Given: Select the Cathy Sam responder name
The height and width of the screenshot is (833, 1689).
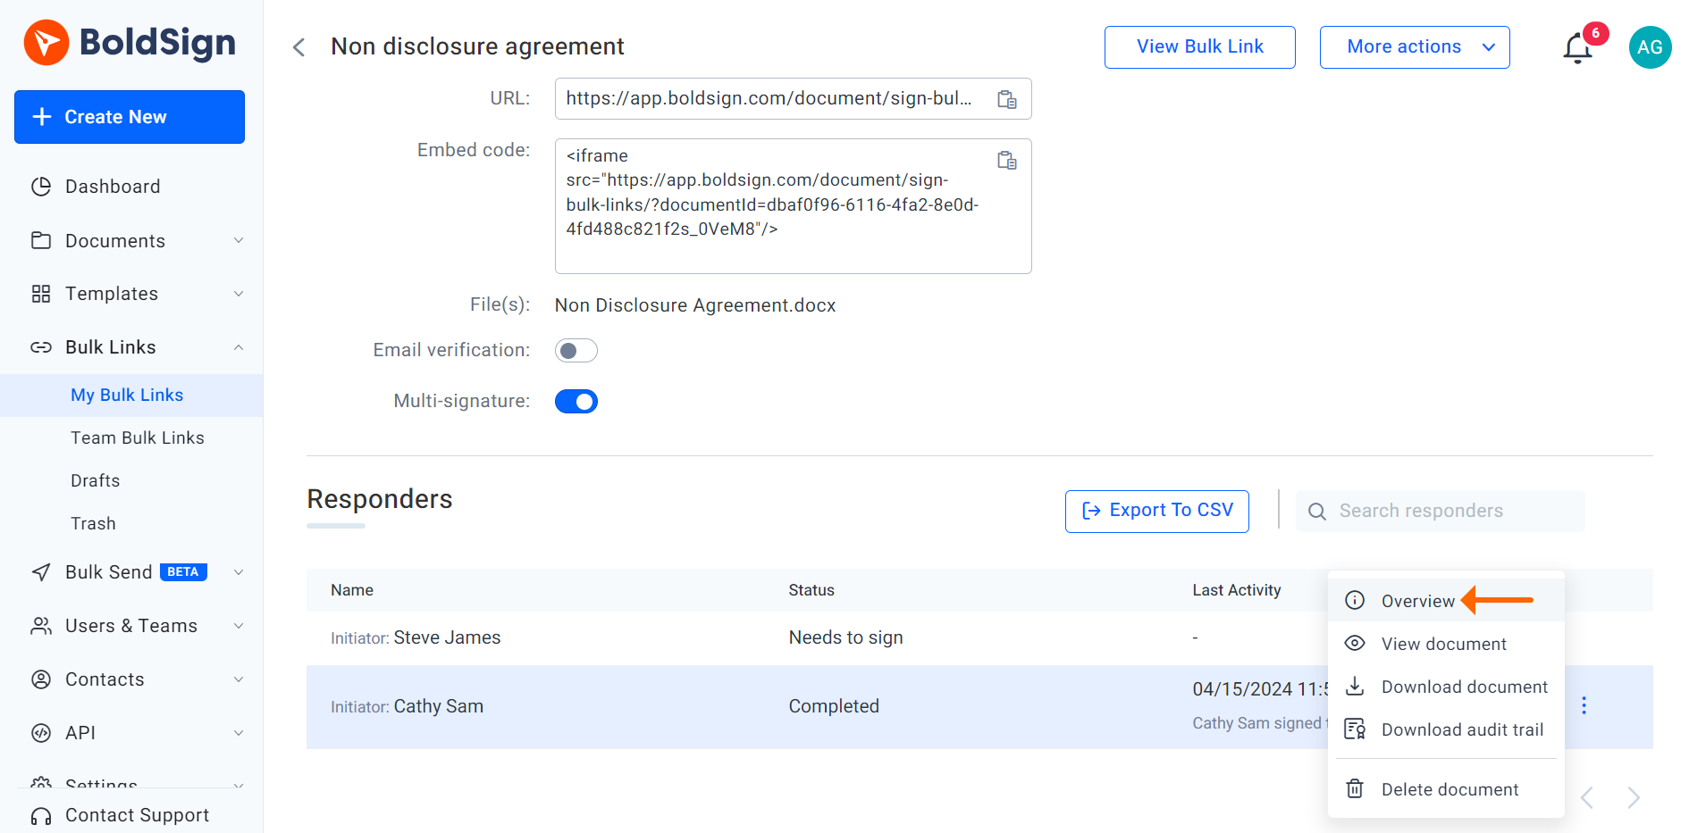Looking at the screenshot, I should click(x=438, y=706).
